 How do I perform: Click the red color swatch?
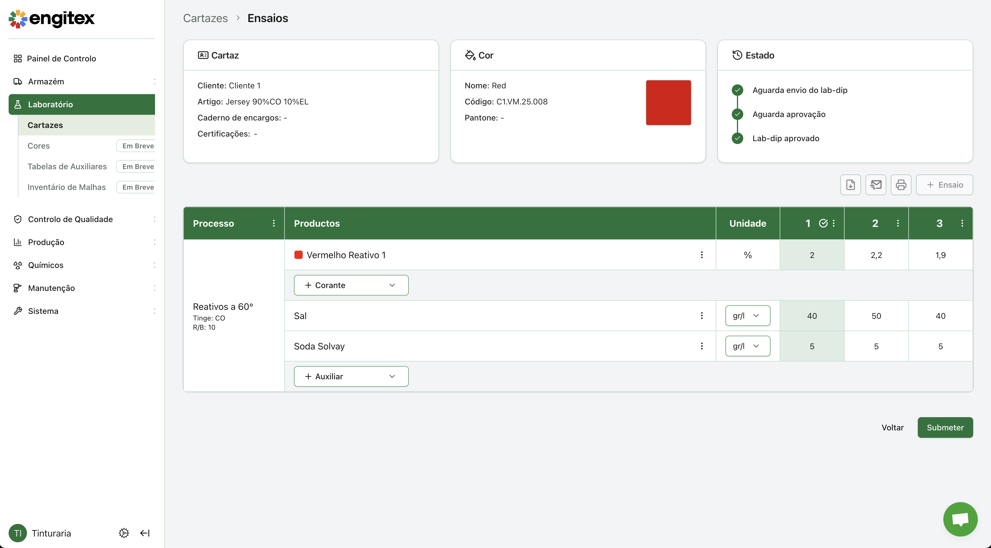pos(668,103)
